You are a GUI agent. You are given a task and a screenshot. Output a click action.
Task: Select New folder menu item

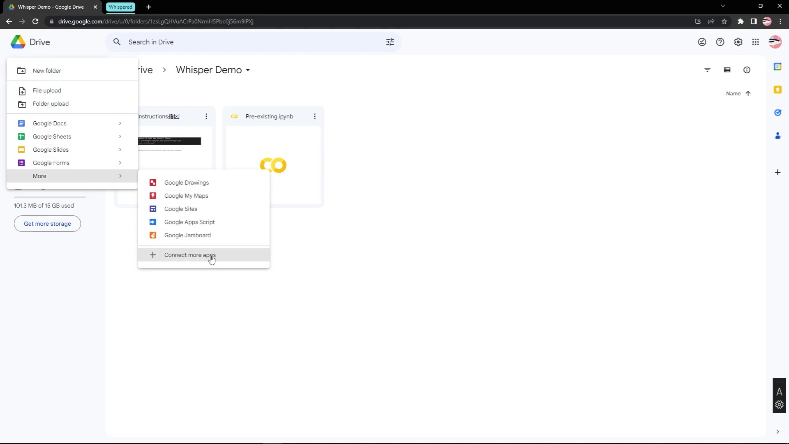(x=72, y=71)
